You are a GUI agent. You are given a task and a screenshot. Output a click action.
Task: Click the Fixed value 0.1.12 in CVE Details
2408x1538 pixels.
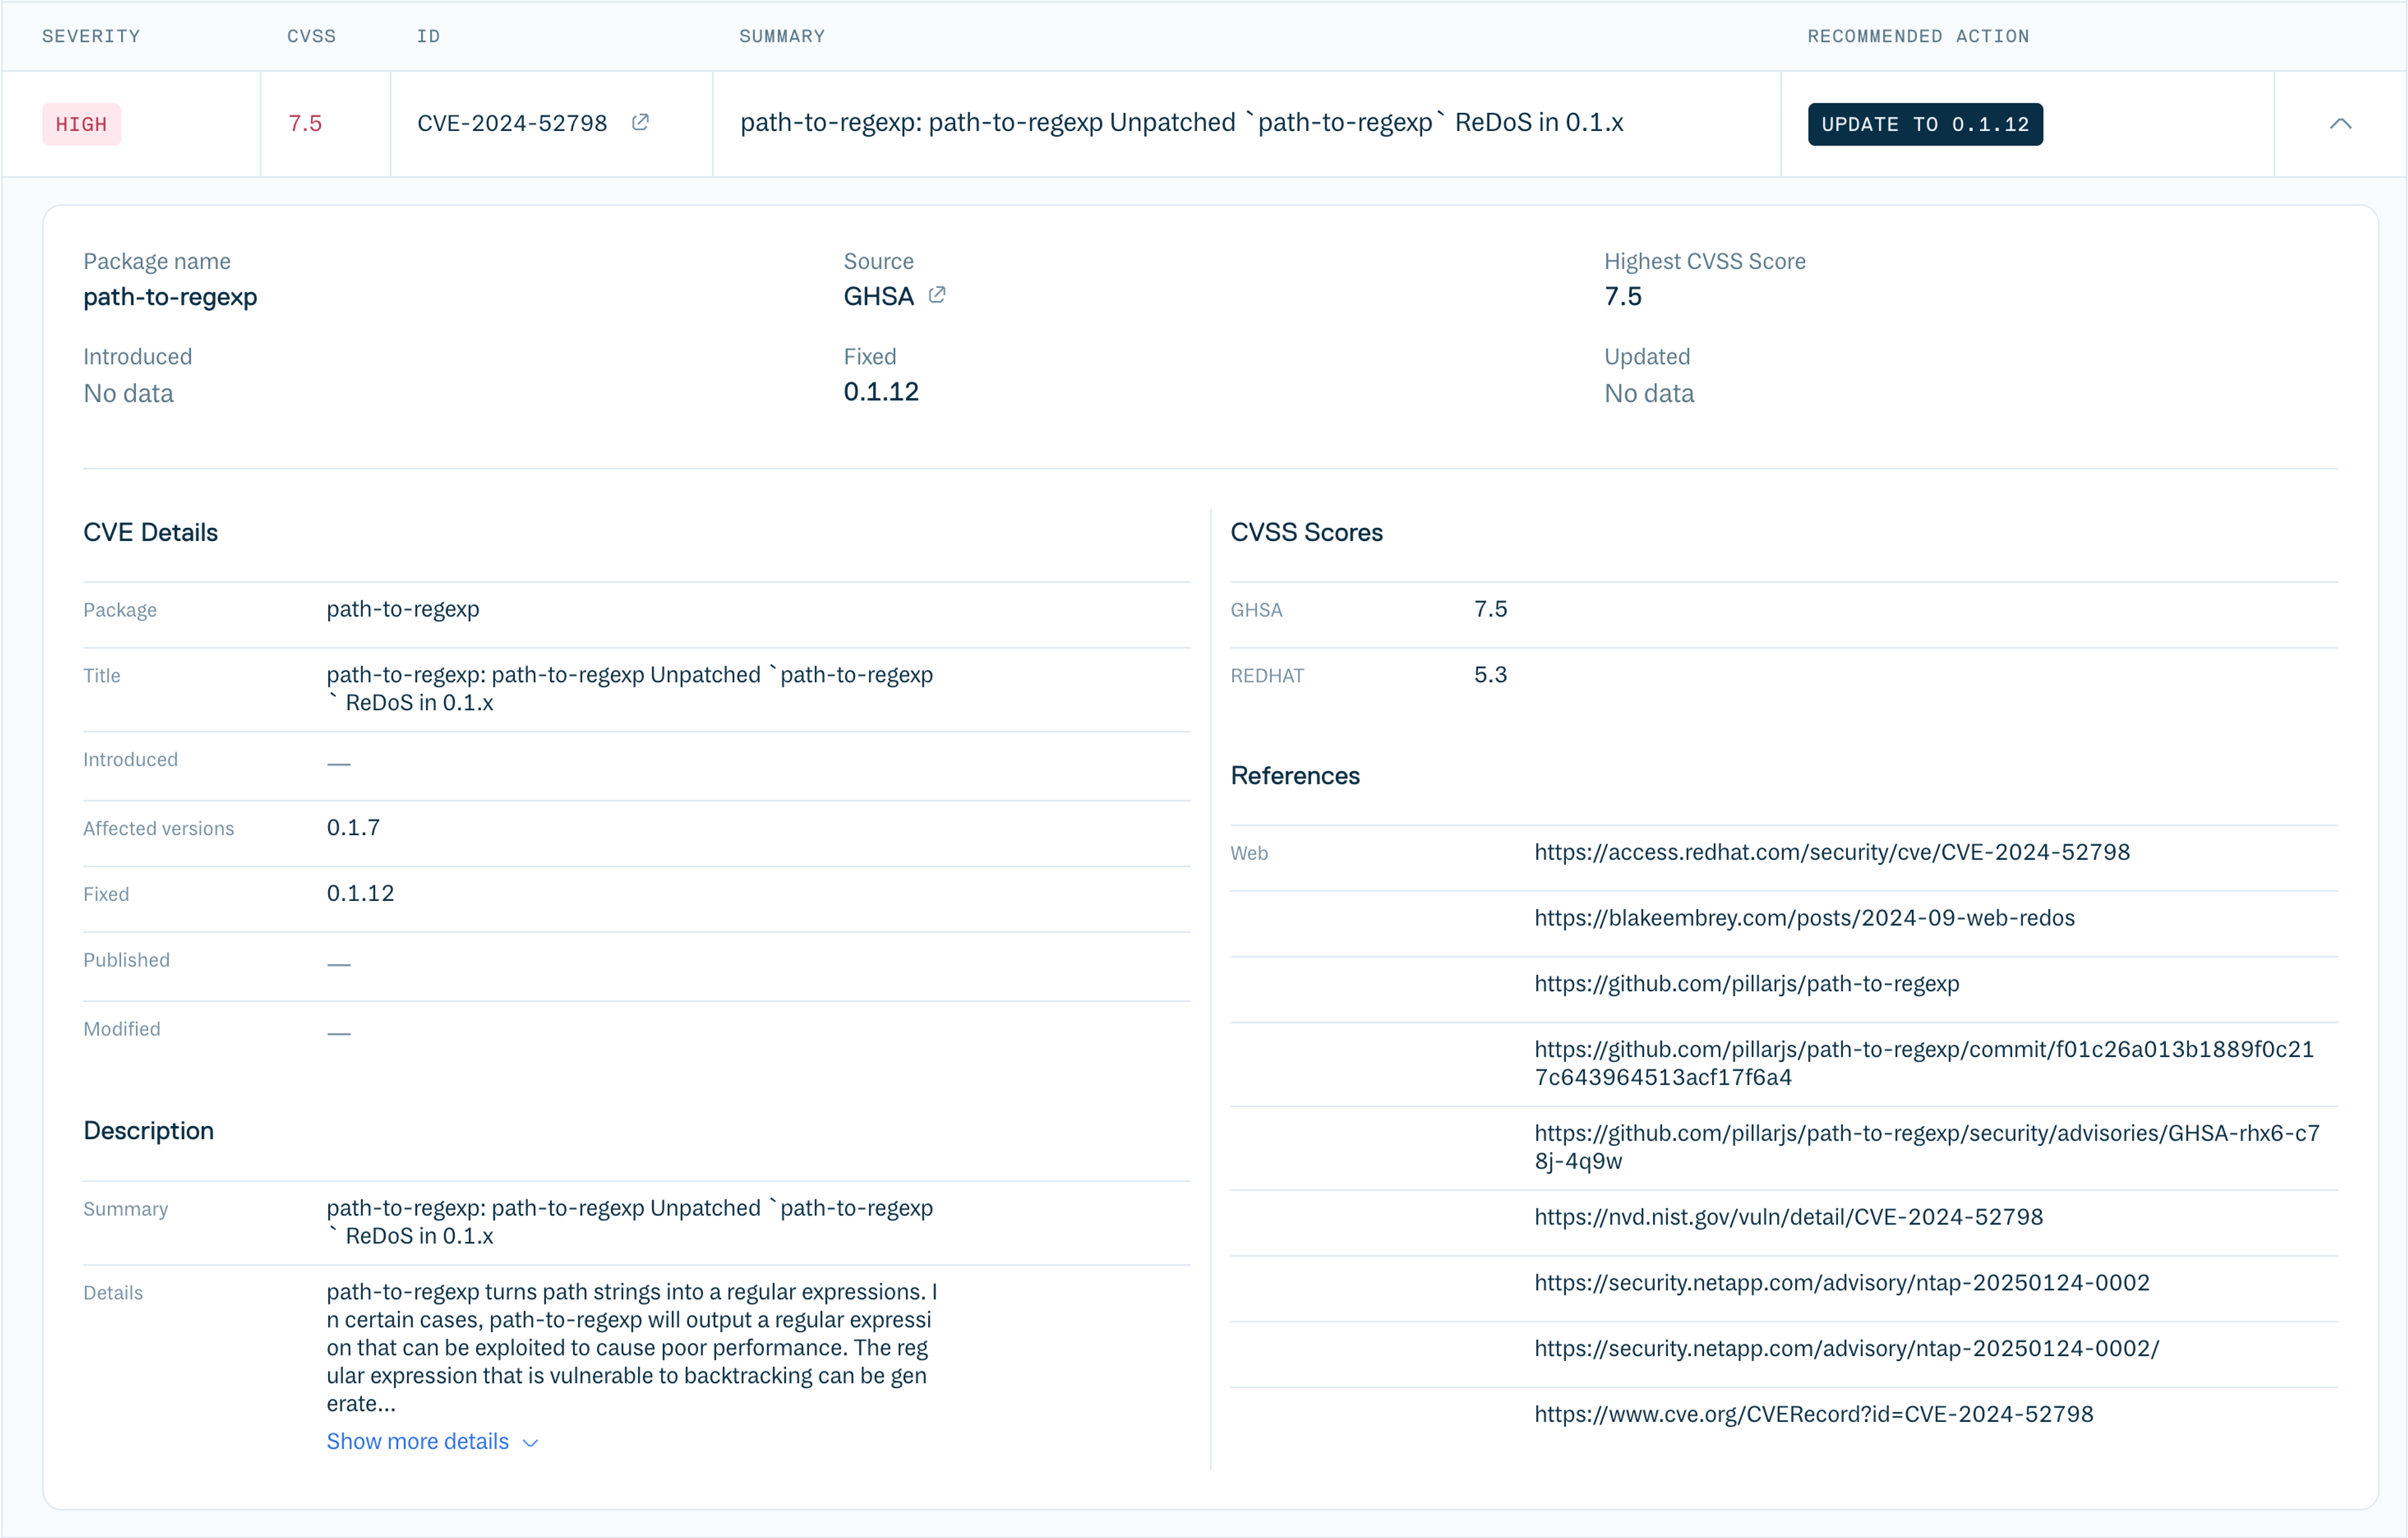point(360,893)
